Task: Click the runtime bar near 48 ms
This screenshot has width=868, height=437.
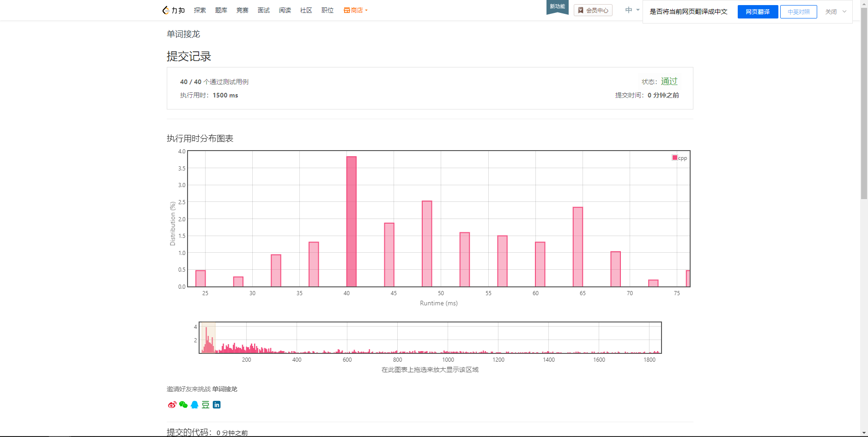Action: click(x=427, y=244)
